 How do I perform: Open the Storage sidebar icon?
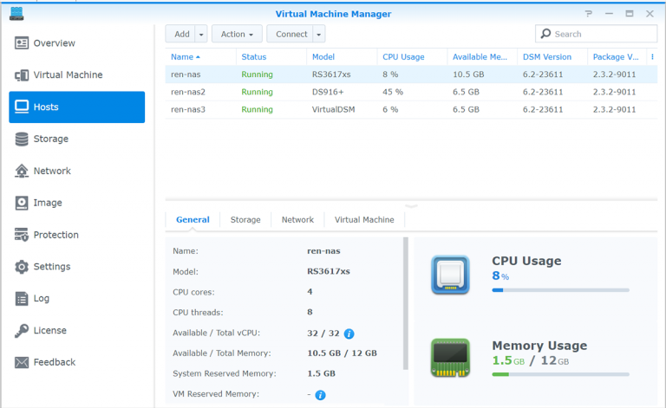pos(22,139)
